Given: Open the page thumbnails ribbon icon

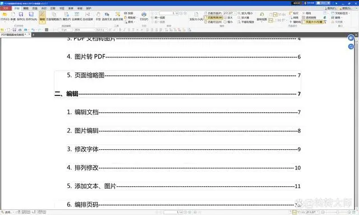Looking at the screenshot, I should click(54, 15).
